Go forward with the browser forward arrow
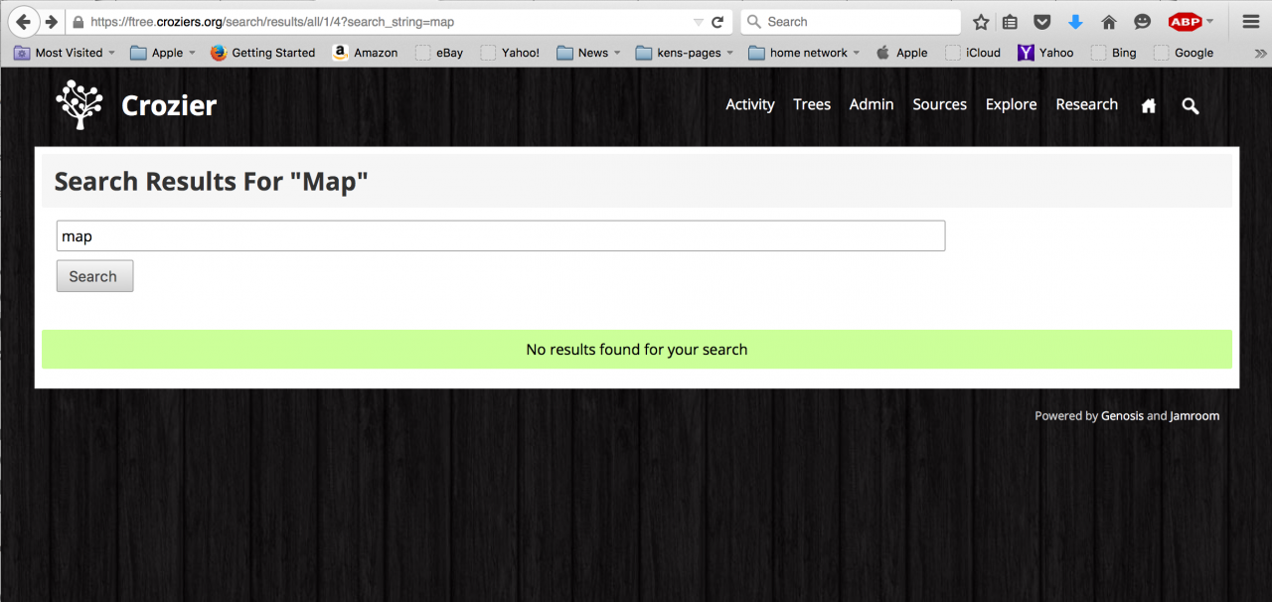This screenshot has height=602, width=1272. (x=52, y=21)
